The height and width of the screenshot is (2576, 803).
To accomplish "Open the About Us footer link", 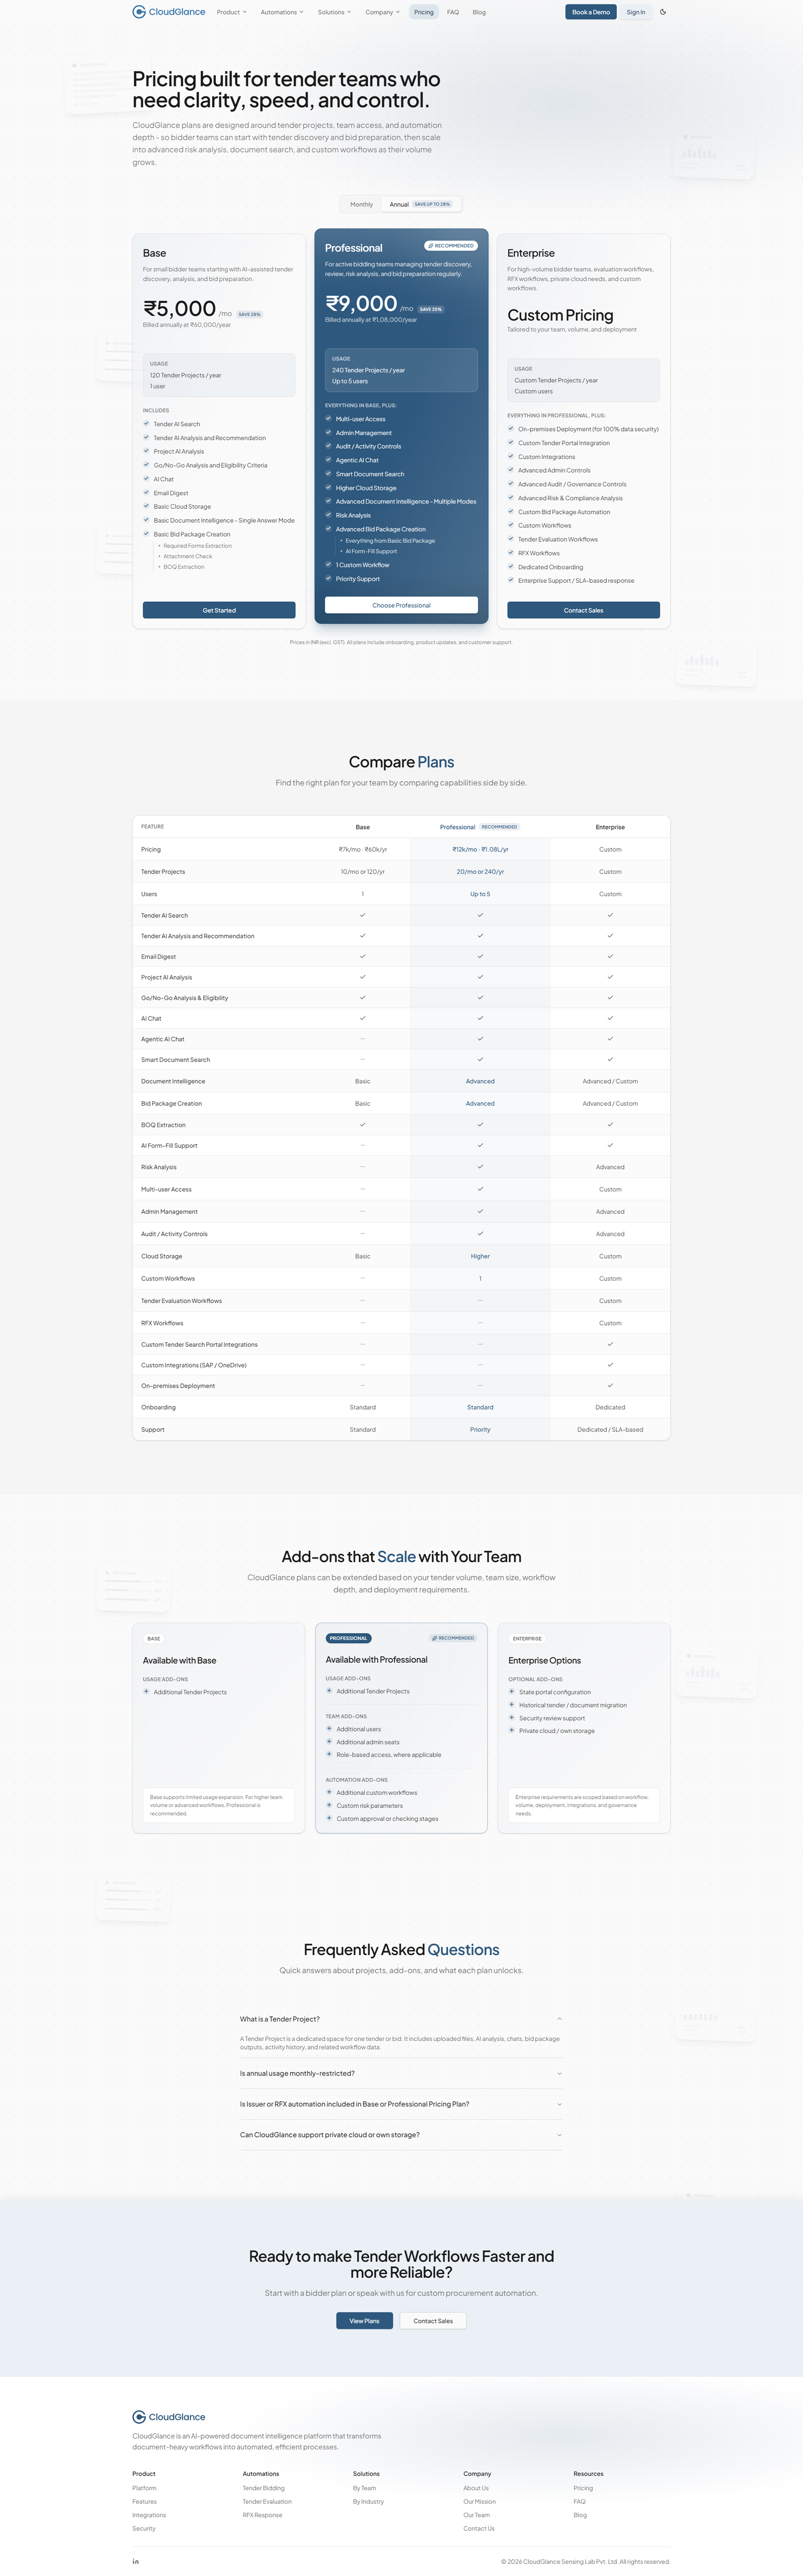I will coord(476,2488).
